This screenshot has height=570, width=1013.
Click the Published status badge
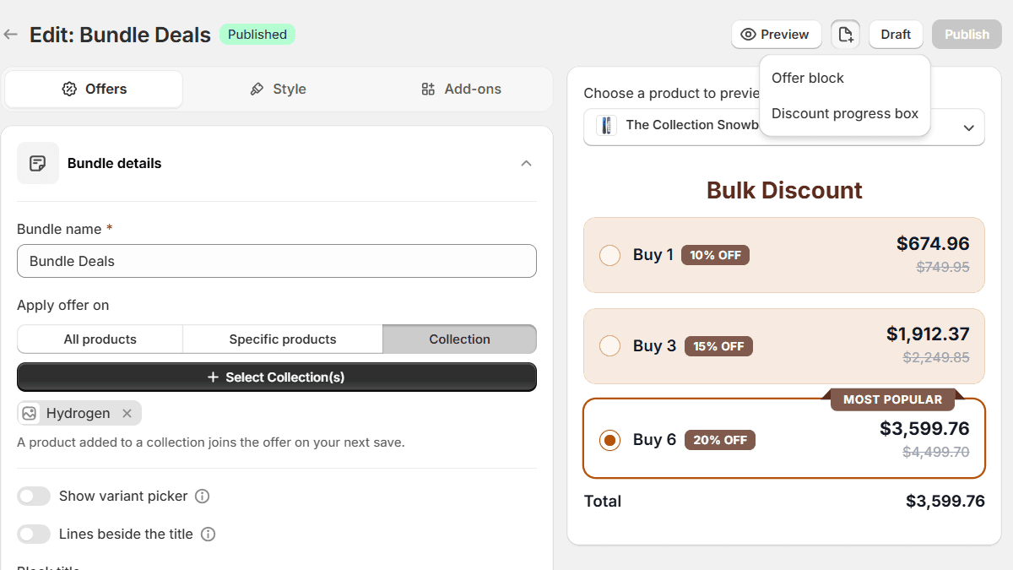point(257,35)
